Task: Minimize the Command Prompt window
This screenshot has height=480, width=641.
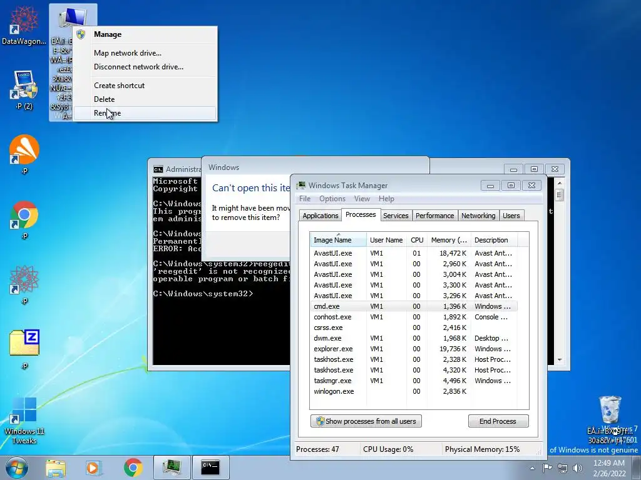Action: (x=513, y=169)
